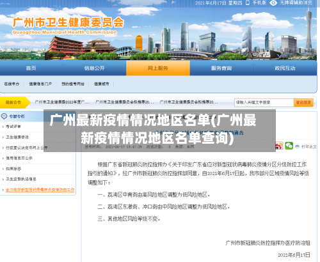This screenshot has height=262, width=320.
Task: Expand arrow beside 卫生健康普法
Action: [x=3, y=137]
